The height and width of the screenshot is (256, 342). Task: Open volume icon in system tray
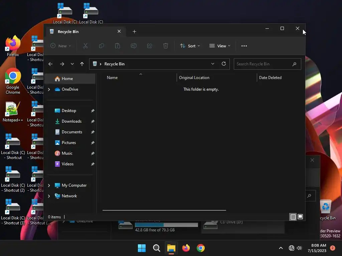pos(299,248)
